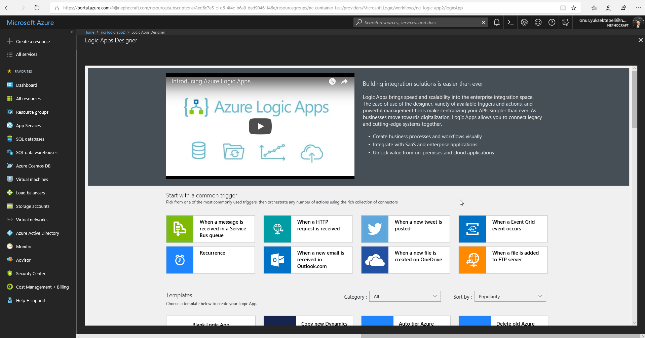Click the Home breadcrumb link
645x338 pixels.
coord(89,32)
